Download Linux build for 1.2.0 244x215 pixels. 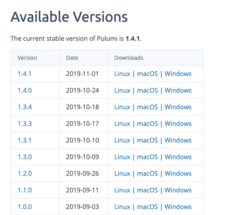pos(122,173)
